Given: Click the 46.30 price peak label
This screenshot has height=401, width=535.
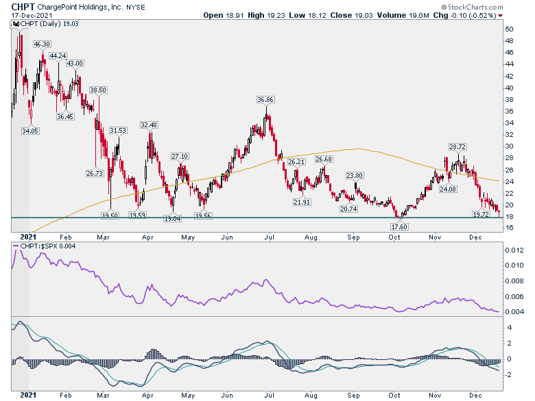Looking at the screenshot, I should click(42, 44).
